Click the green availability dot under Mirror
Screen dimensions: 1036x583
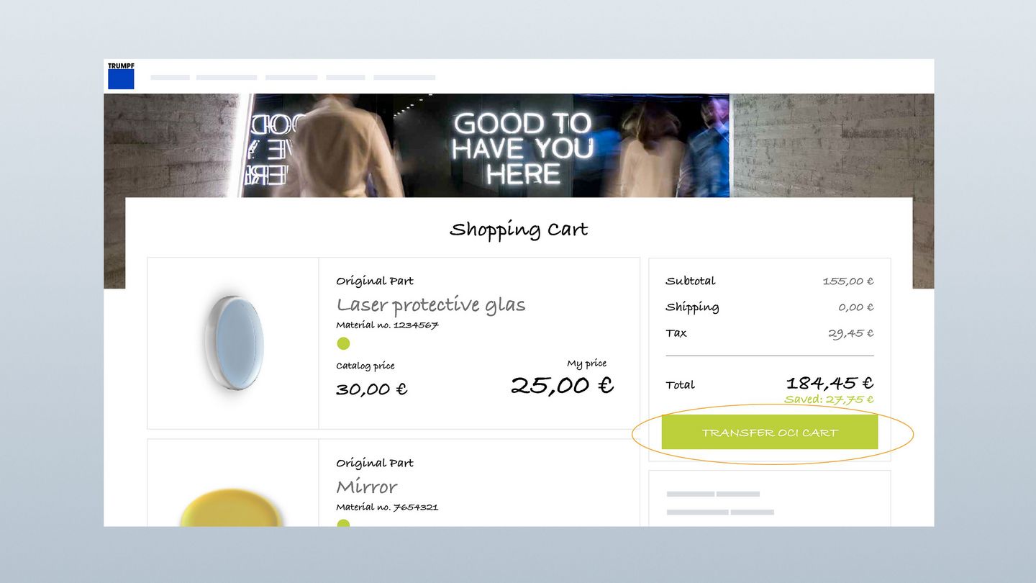pyautogui.click(x=343, y=523)
